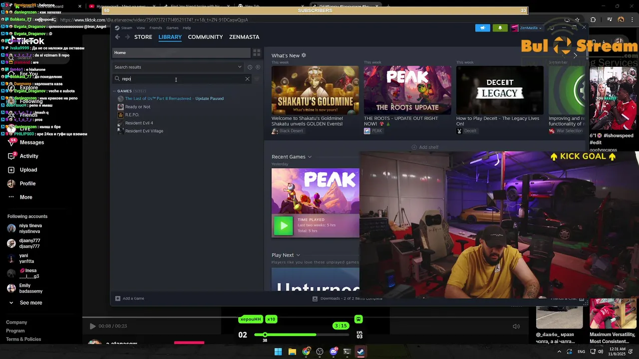639x359 pixels.
Task: Select the library Home button
Action: pos(181,52)
